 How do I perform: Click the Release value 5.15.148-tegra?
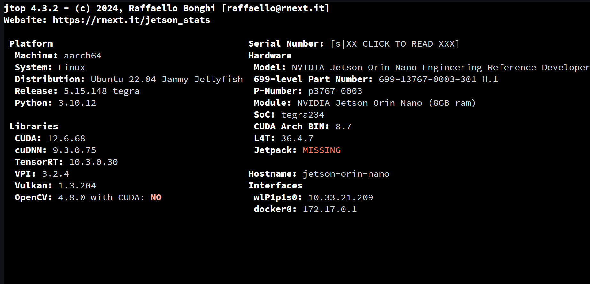(x=101, y=91)
